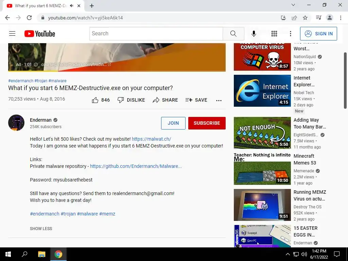This screenshot has height=261, width=348.
Task: Go back in browser history
Action: pos(7,18)
